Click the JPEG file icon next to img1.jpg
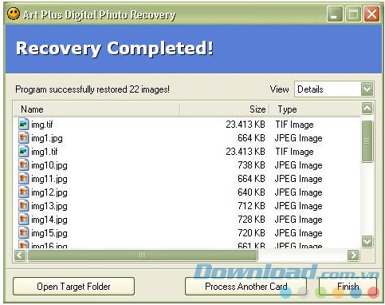Screen dimensions: 385x305 (23, 138)
